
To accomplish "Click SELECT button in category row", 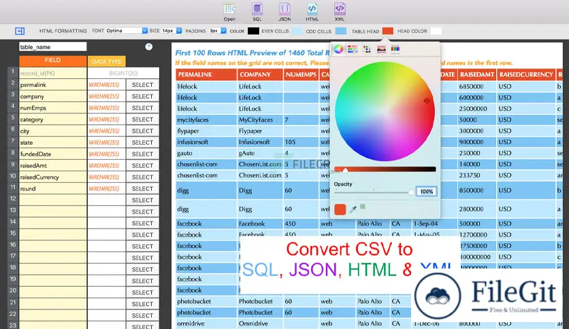I will tap(143, 120).
